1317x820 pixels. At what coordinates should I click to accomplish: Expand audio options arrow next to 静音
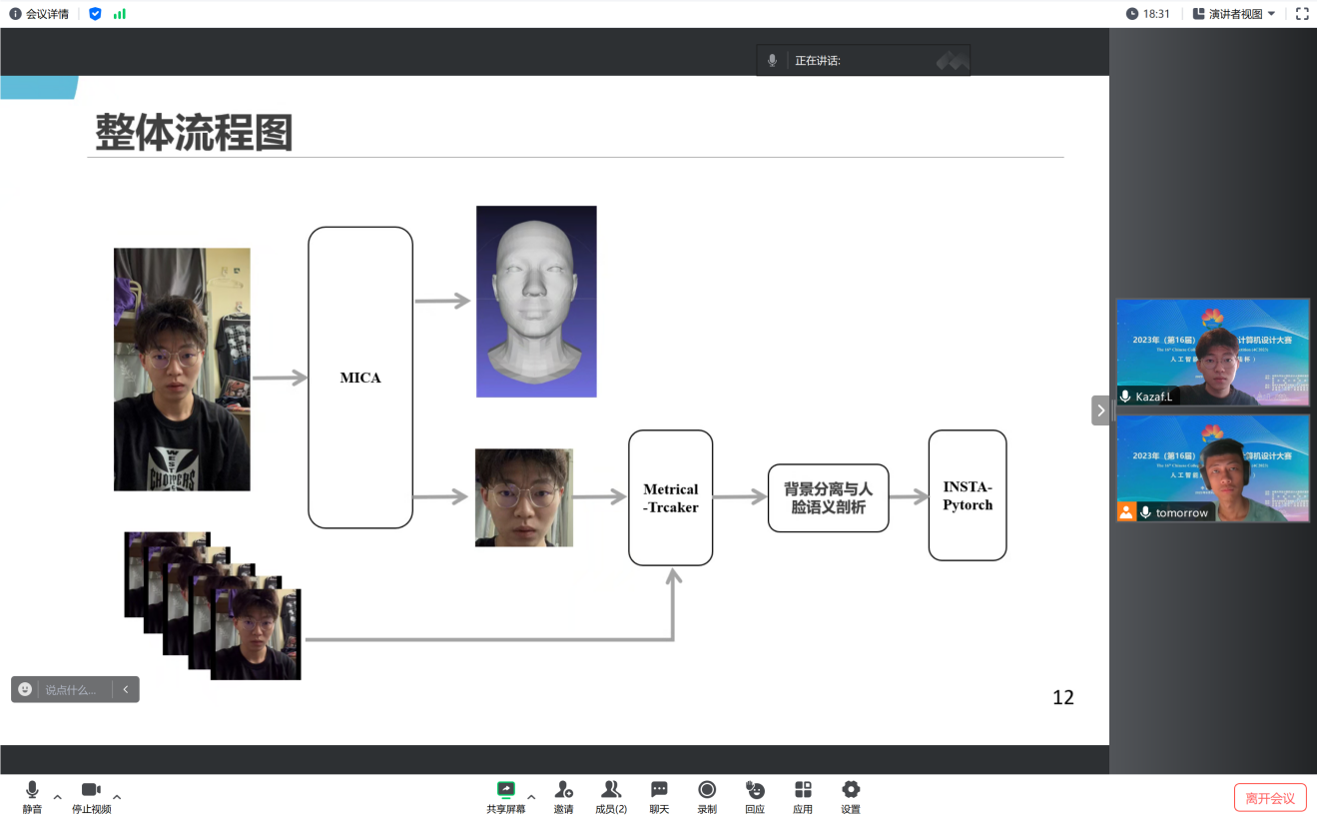[x=57, y=797]
